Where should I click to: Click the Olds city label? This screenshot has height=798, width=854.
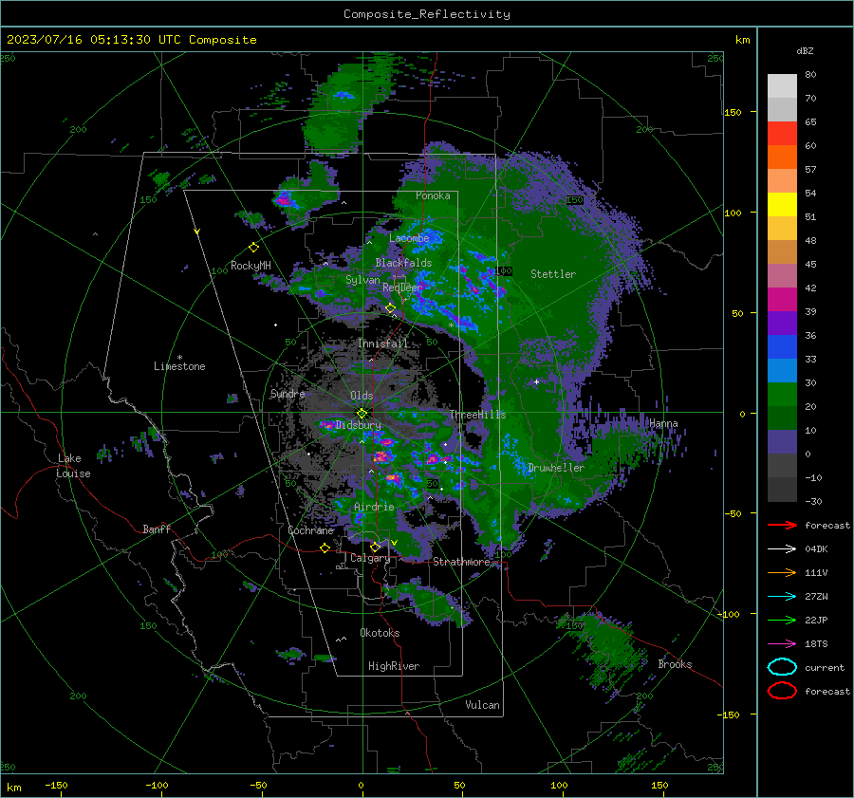pos(362,396)
